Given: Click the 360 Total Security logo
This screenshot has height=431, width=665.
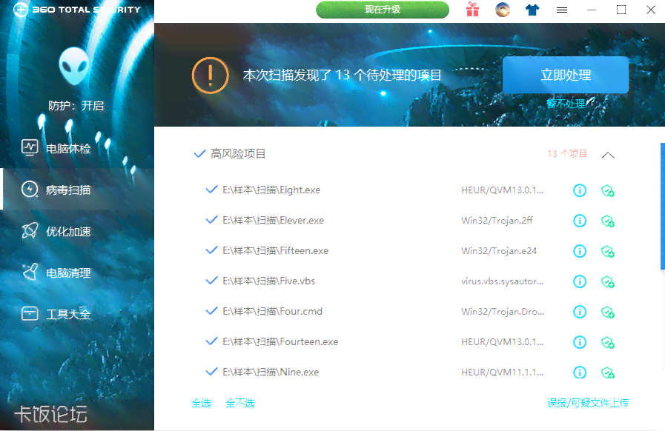Looking at the screenshot, I should tap(77, 10).
